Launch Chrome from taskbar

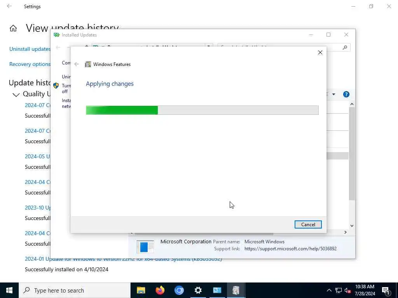tap(179, 290)
